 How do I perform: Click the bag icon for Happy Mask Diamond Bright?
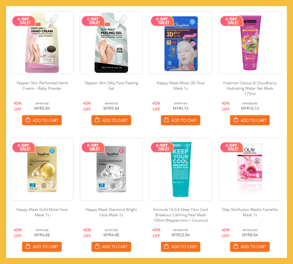point(97,246)
